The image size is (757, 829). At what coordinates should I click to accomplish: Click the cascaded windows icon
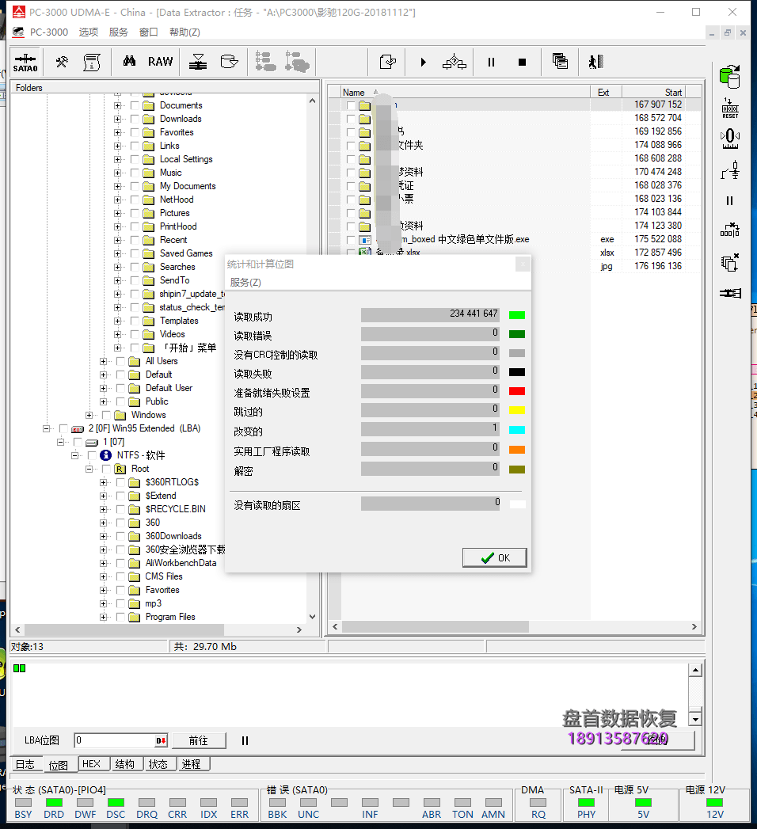[x=561, y=61]
